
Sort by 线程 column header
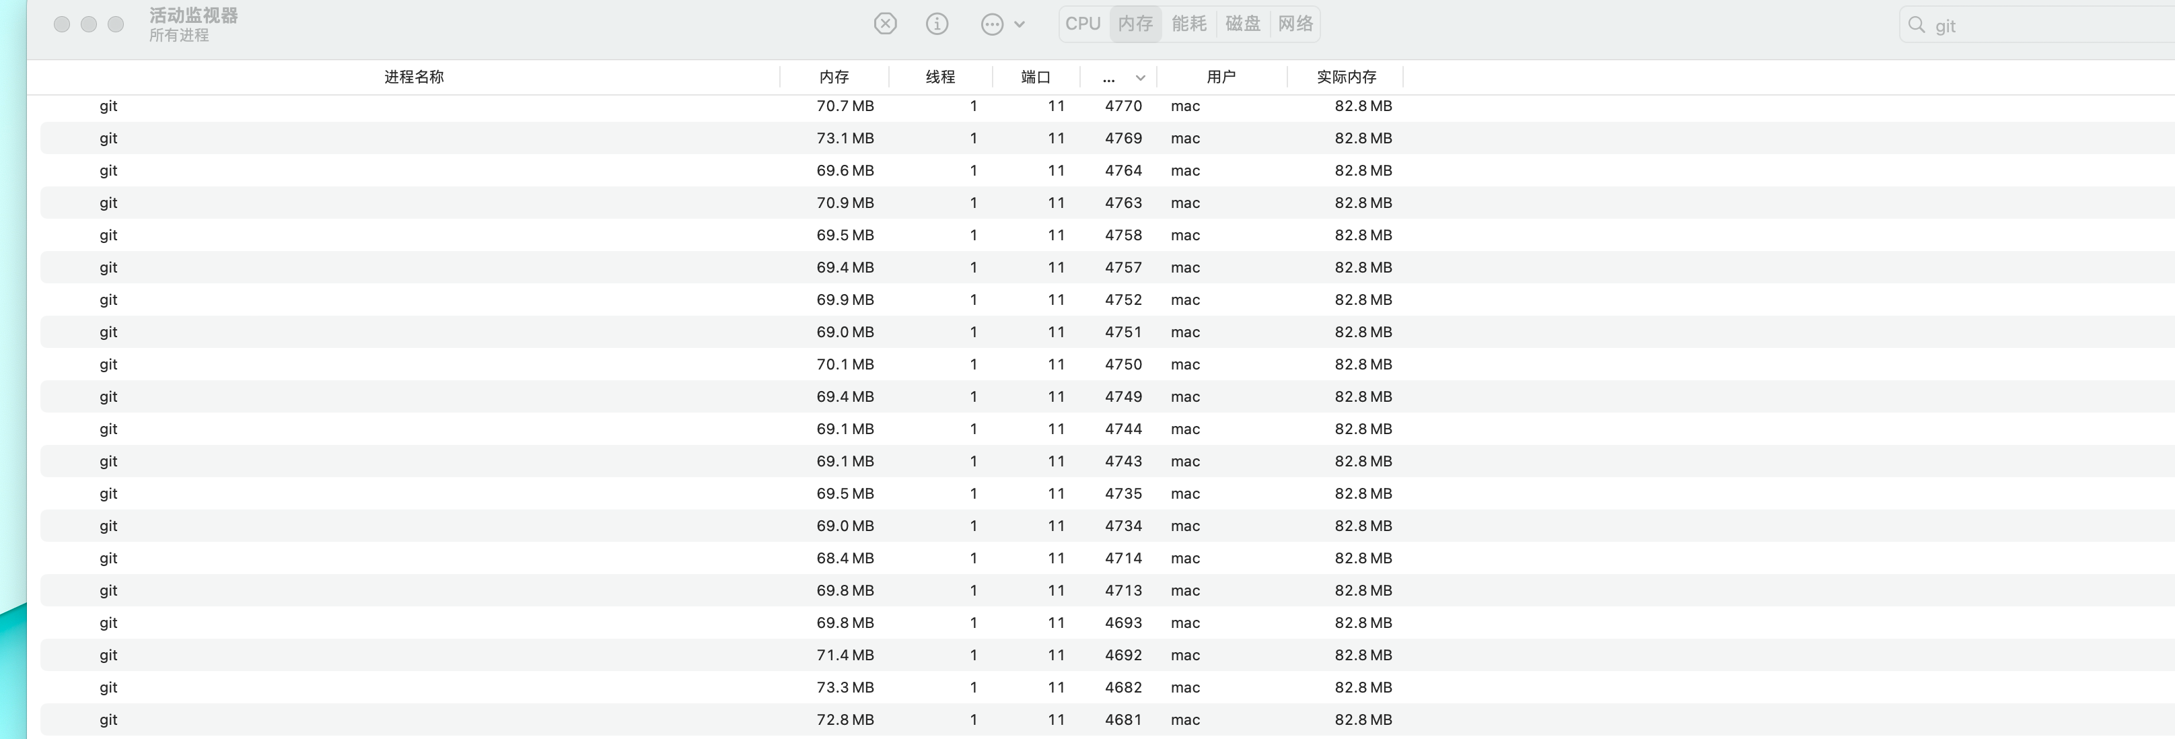[941, 77]
